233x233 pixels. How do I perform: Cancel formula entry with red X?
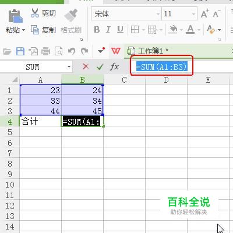[86, 67]
